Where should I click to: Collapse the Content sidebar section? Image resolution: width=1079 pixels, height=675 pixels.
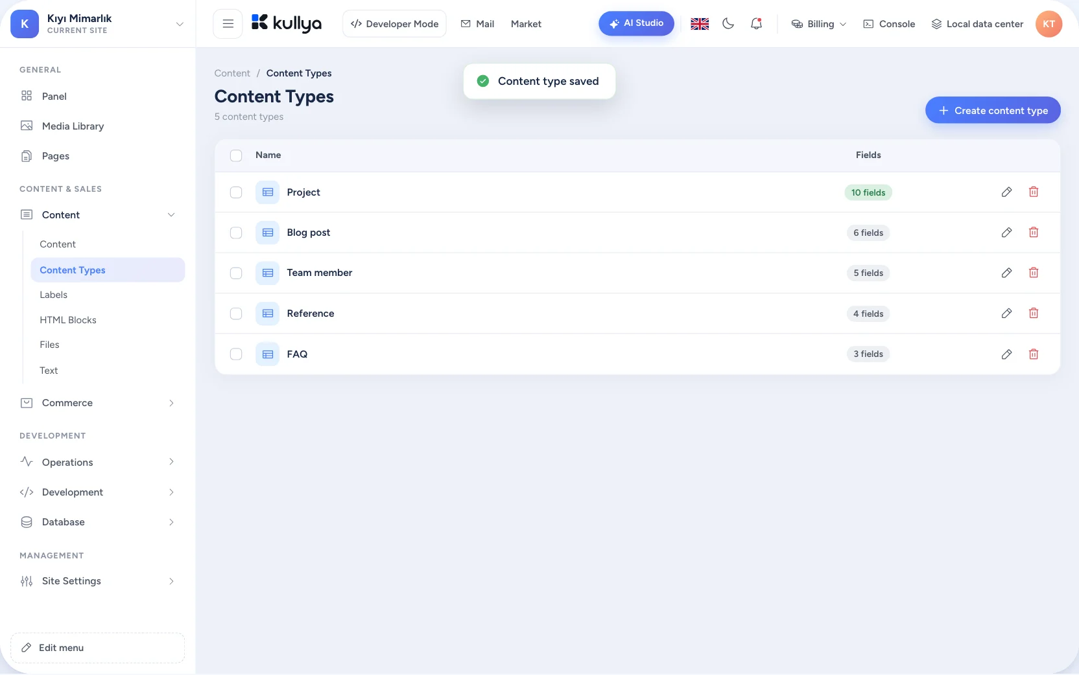click(98, 215)
